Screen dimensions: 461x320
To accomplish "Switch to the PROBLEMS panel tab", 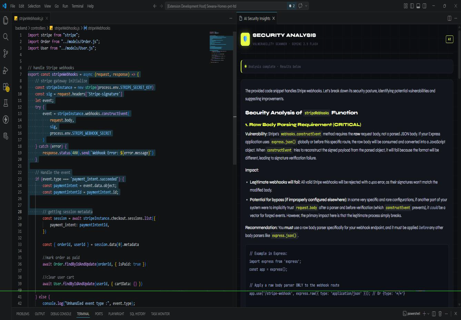I will click(x=23, y=314).
